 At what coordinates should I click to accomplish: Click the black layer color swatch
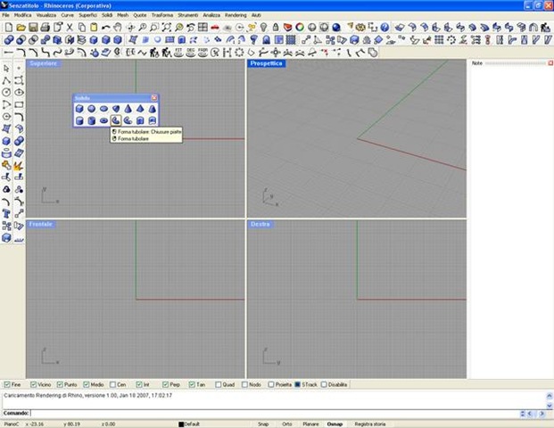[x=181, y=424]
